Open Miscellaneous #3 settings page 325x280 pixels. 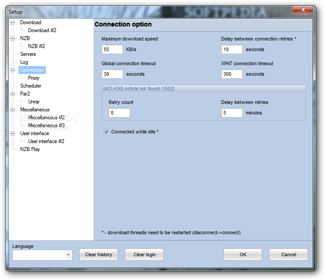point(47,125)
